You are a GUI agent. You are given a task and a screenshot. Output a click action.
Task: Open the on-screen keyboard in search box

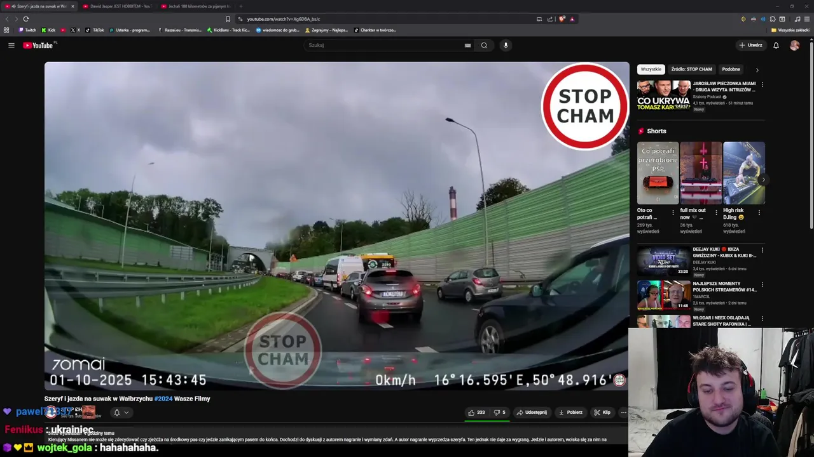pos(467,45)
